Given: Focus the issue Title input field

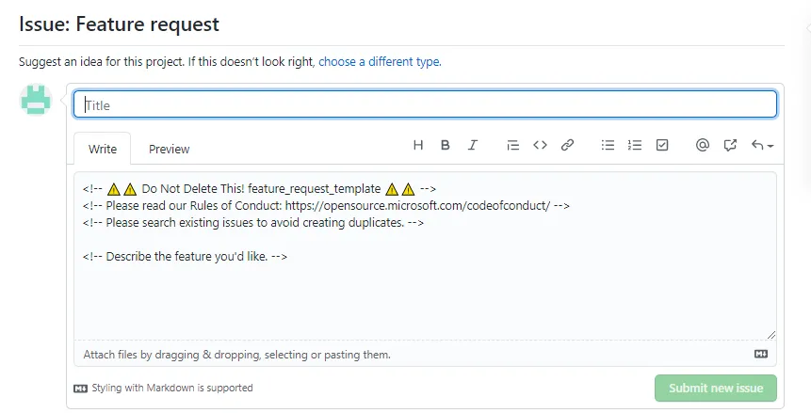Looking at the screenshot, I should pos(426,104).
